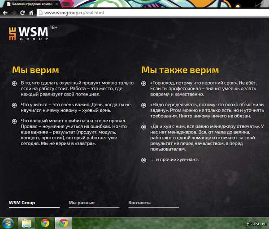Image resolution: width=269 pixels, height=229 pixels.
Task: Open the Windows Start menu orb
Action: coord(8,223)
